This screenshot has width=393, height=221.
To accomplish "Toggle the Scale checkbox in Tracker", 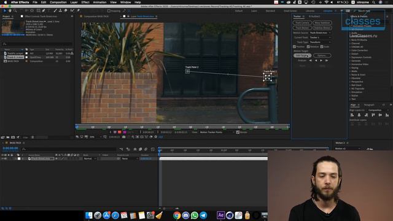I will click(322, 47).
